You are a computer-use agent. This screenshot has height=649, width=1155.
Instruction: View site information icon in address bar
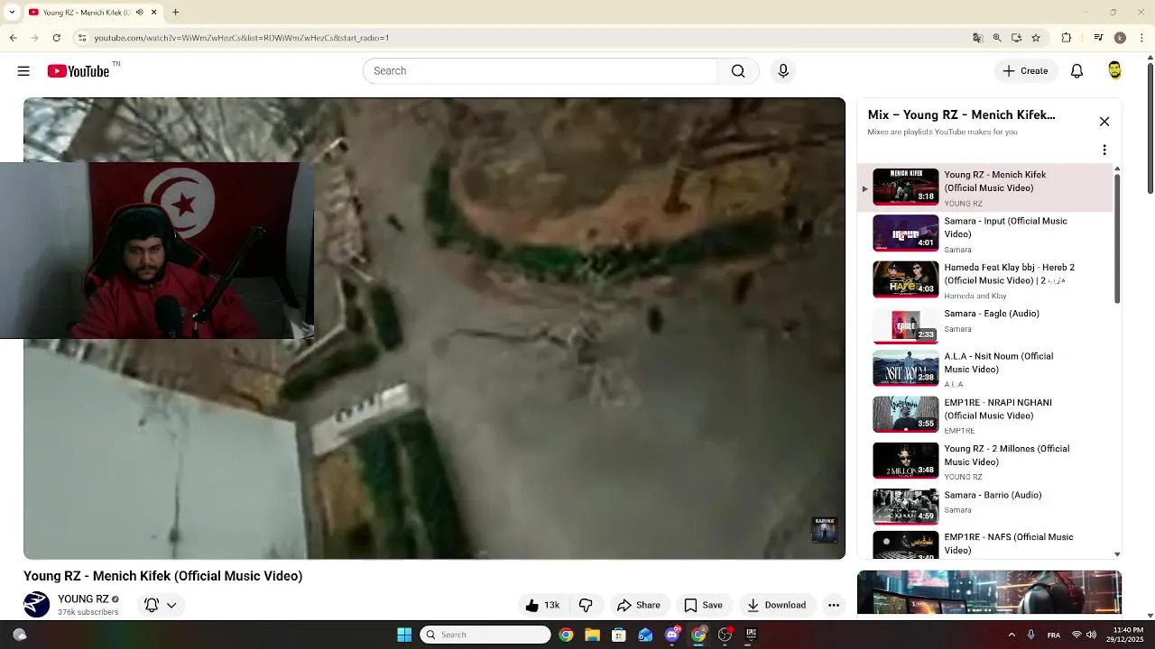[82, 38]
